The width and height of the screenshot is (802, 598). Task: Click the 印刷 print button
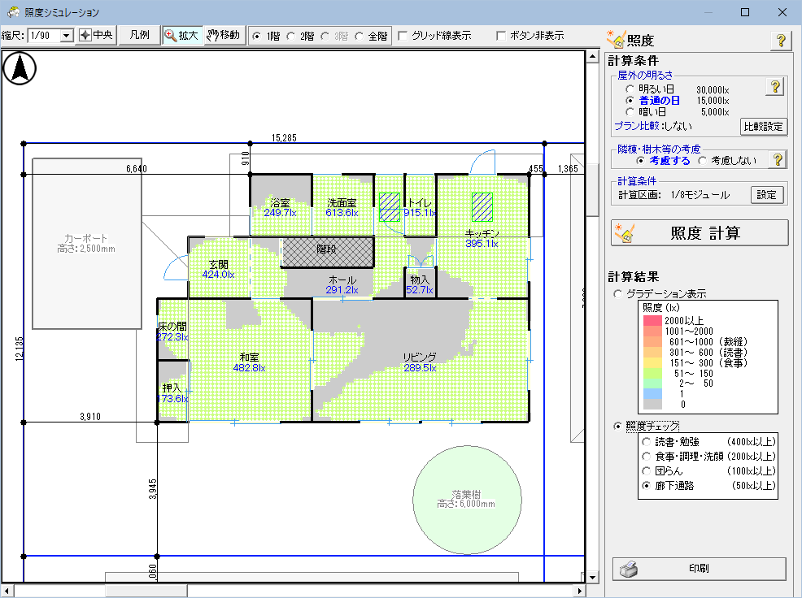click(x=700, y=569)
